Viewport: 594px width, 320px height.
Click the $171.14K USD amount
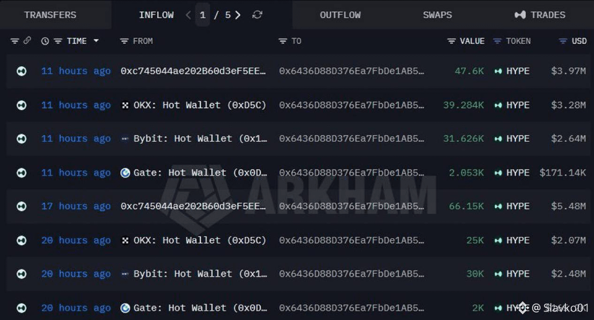click(x=563, y=173)
